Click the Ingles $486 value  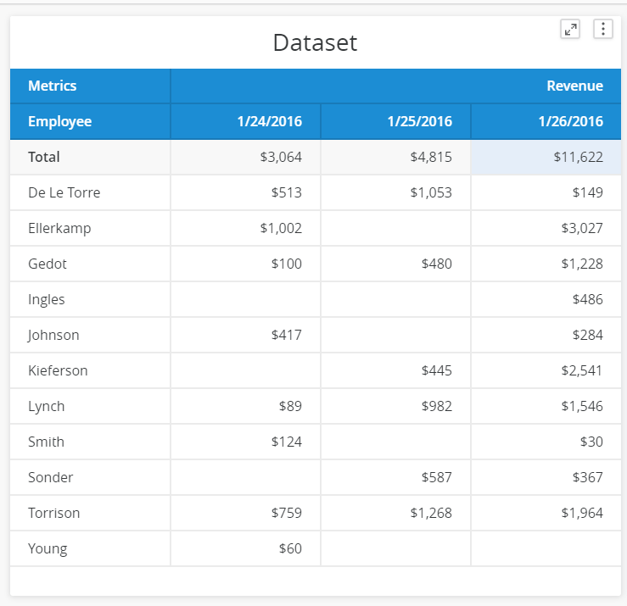[587, 299]
